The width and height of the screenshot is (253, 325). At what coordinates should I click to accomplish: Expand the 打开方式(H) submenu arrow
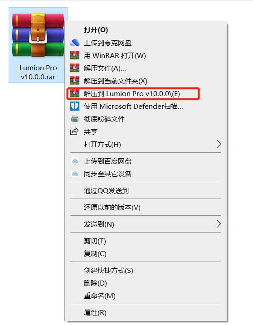(x=219, y=144)
